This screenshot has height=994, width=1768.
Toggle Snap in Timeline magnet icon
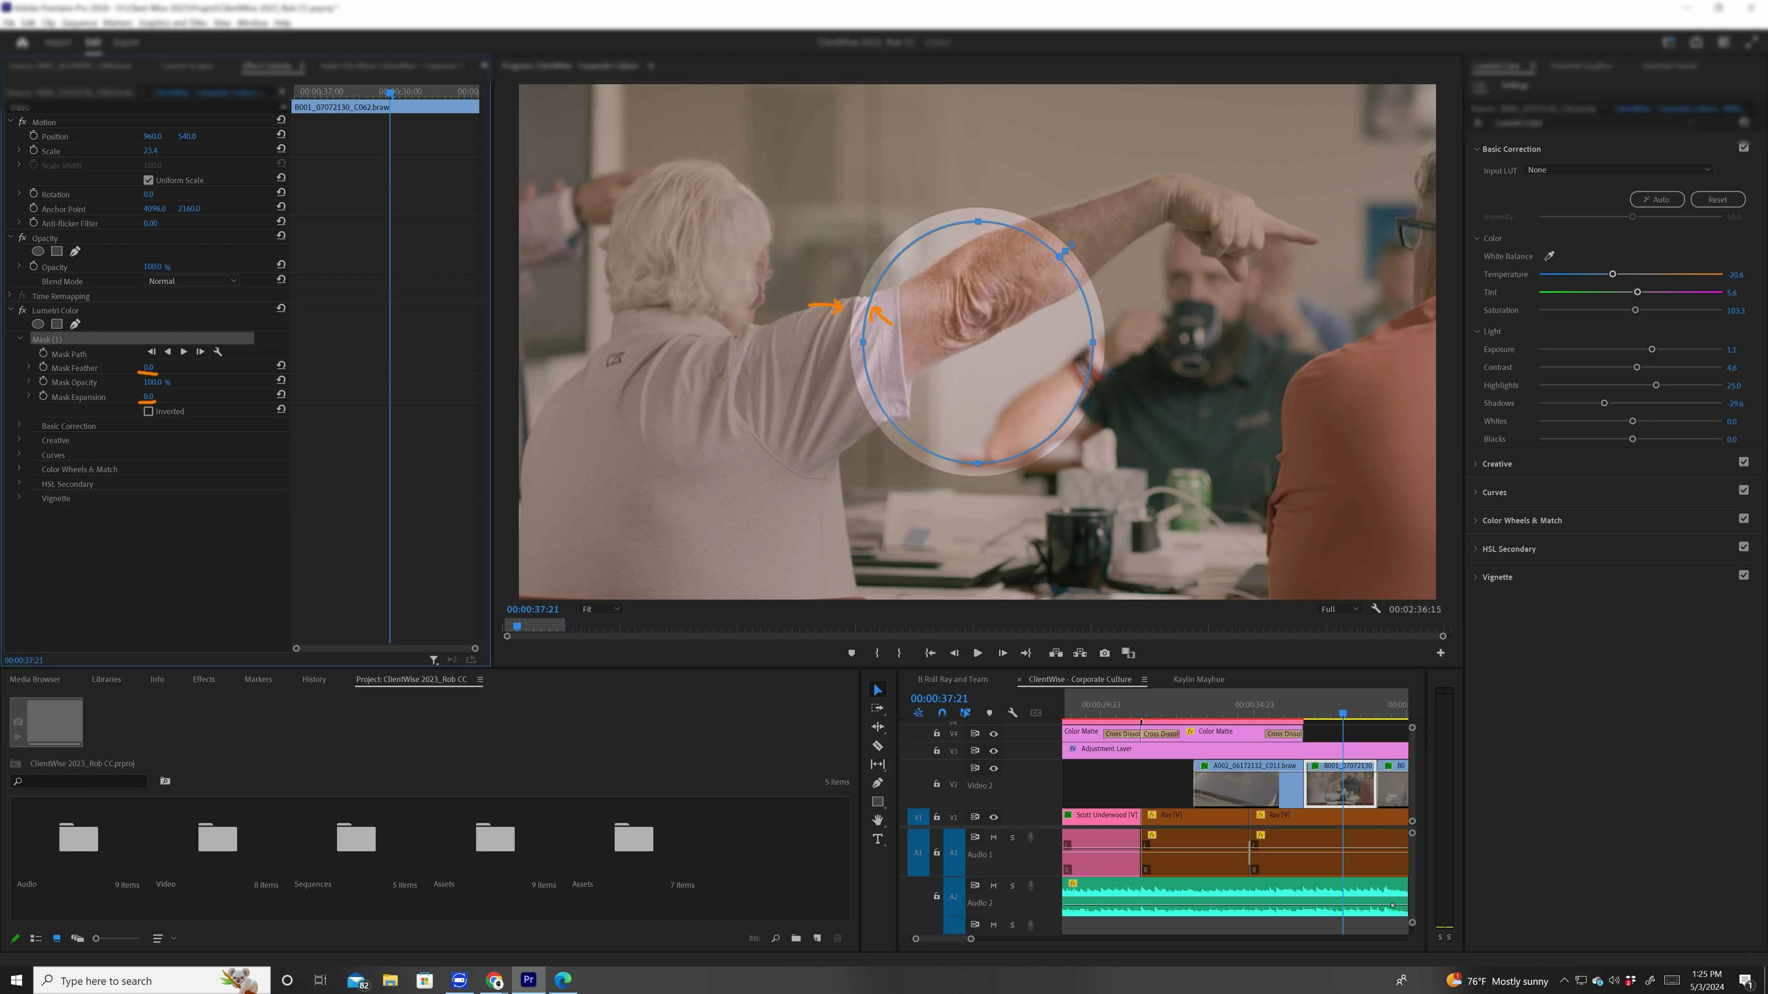pyautogui.click(x=942, y=713)
